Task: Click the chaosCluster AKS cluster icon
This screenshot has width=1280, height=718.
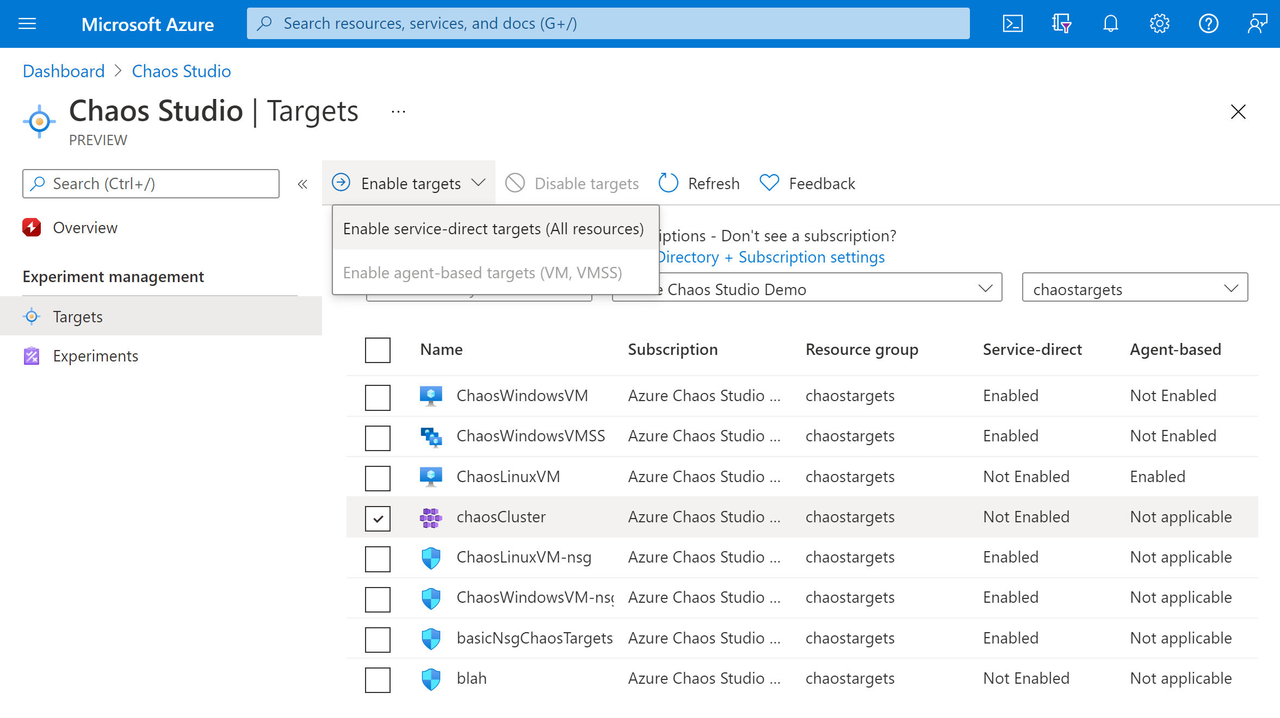Action: click(430, 517)
